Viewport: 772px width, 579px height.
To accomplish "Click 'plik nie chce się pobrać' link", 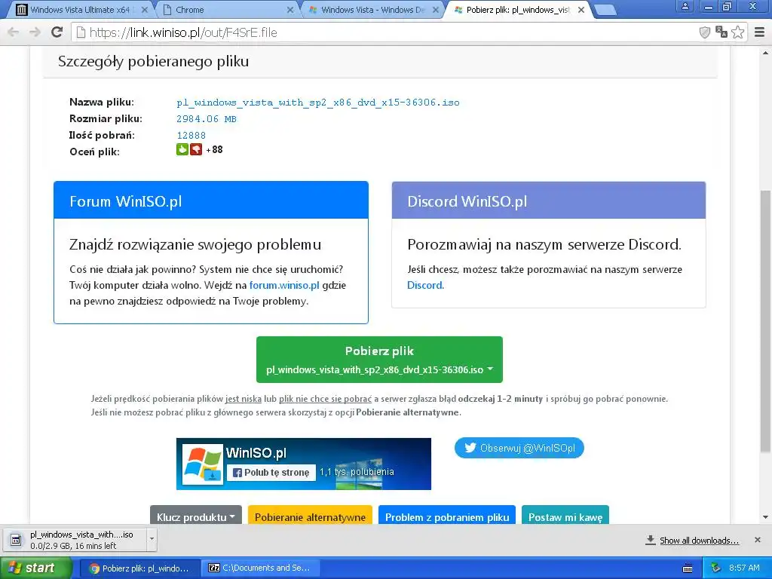I will [325, 399].
